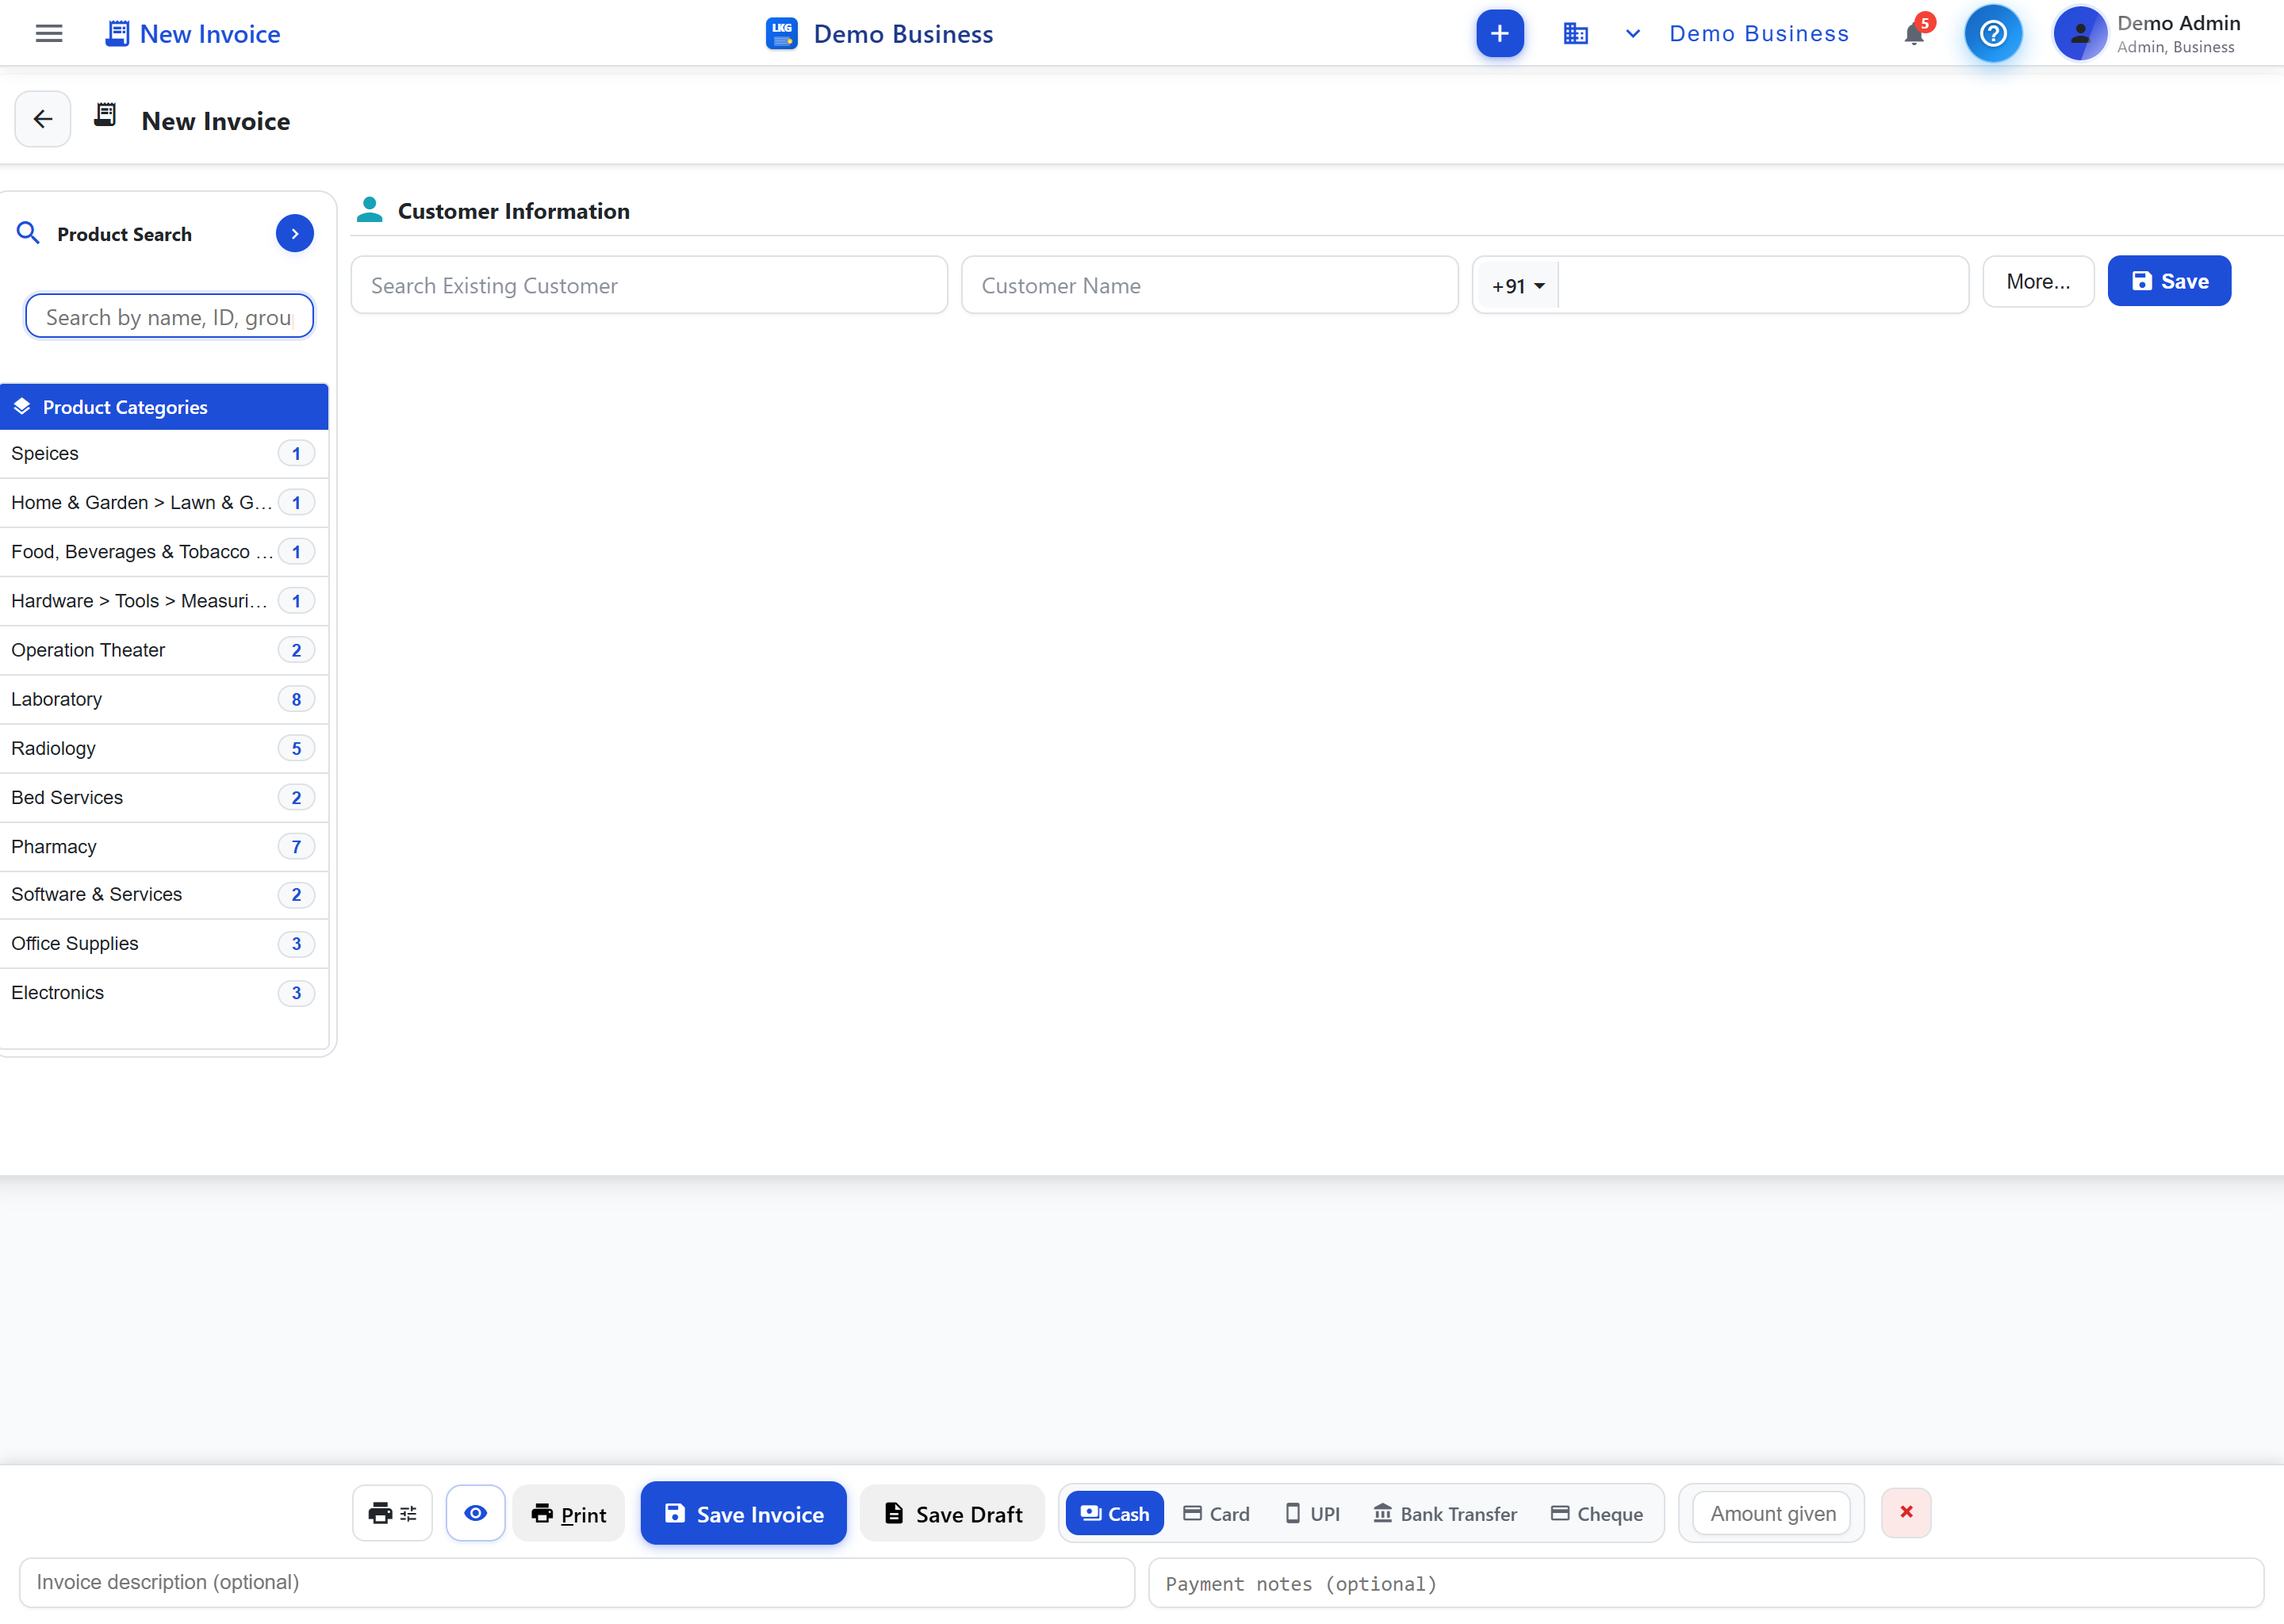Open the help question mark icon
Viewport: 2284px width, 1624px height.
point(1993,34)
